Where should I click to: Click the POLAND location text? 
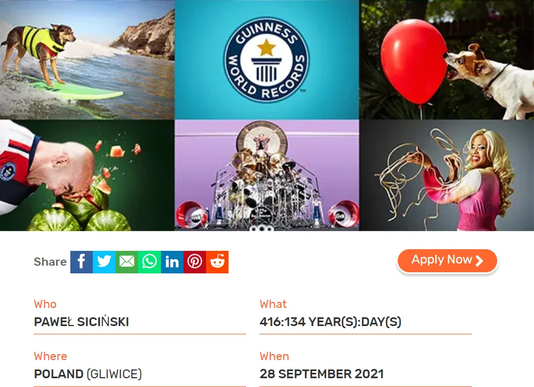[x=59, y=374]
